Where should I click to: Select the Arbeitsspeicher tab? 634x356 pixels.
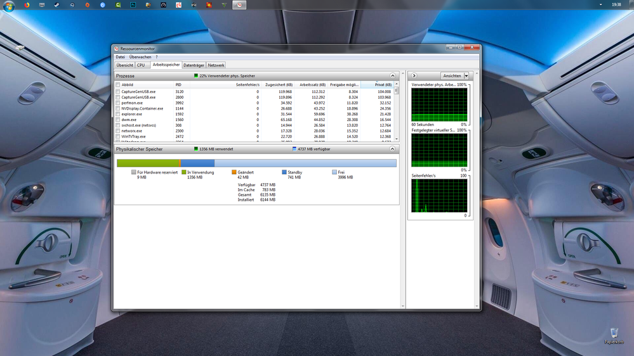[166, 65]
